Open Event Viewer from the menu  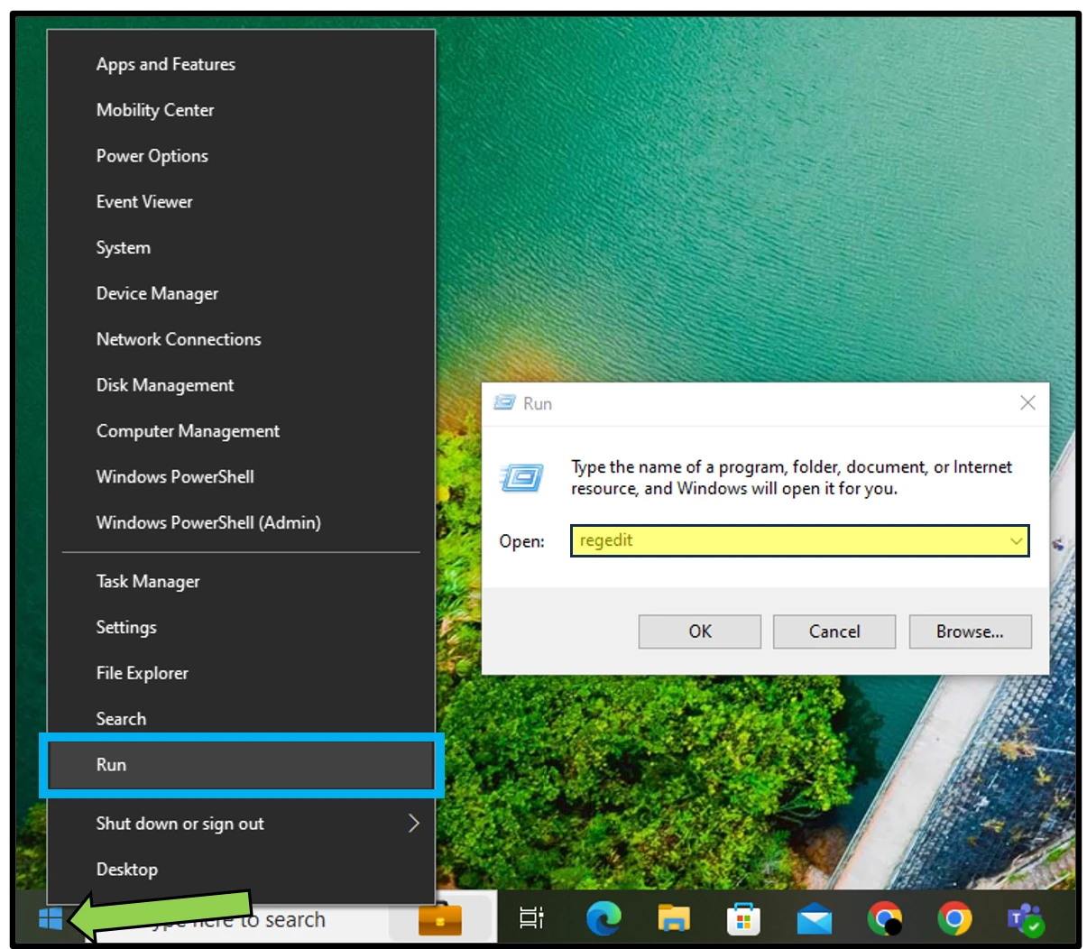tap(144, 202)
